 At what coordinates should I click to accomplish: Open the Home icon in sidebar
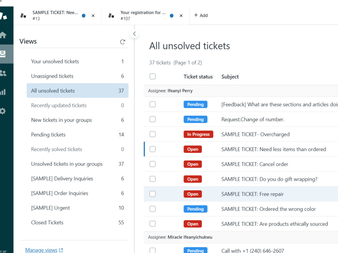pos(3,35)
